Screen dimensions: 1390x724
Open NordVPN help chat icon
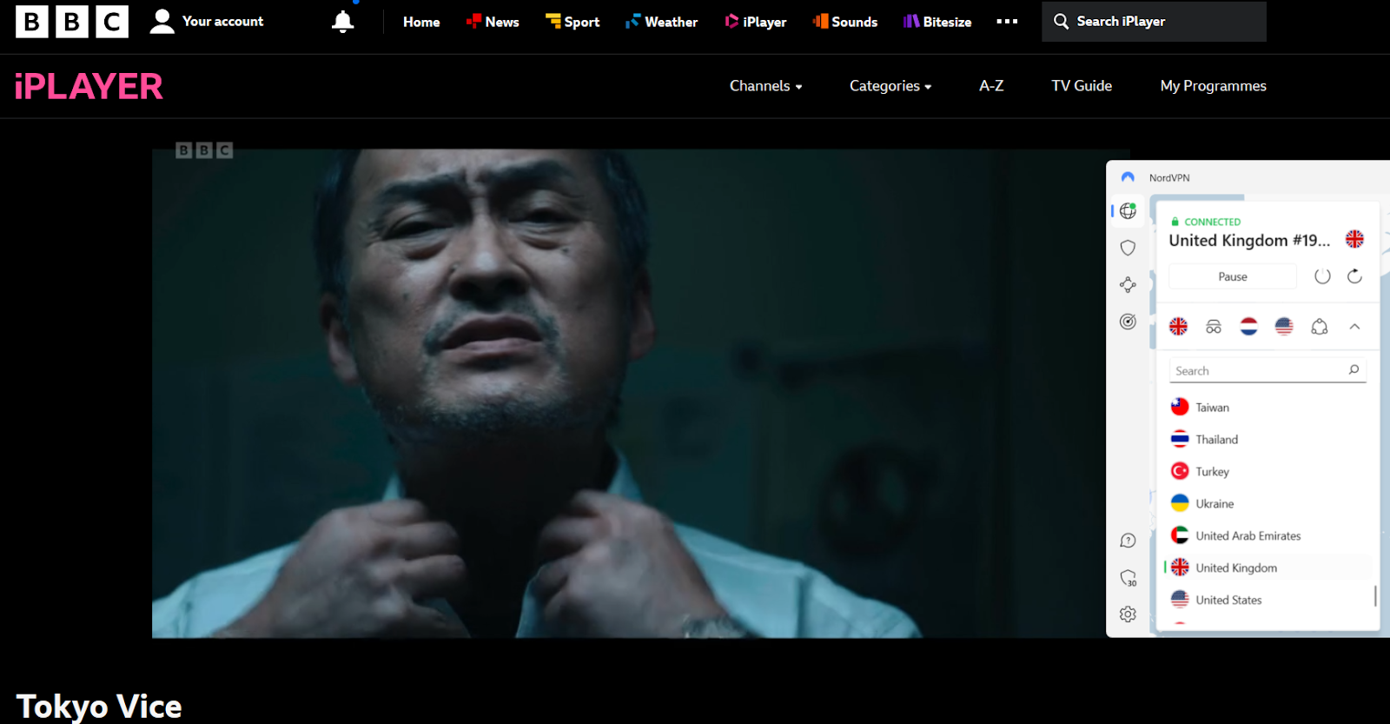[1128, 541]
